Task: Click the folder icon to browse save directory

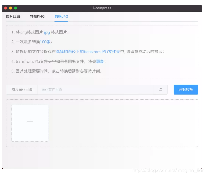Action: [160, 89]
